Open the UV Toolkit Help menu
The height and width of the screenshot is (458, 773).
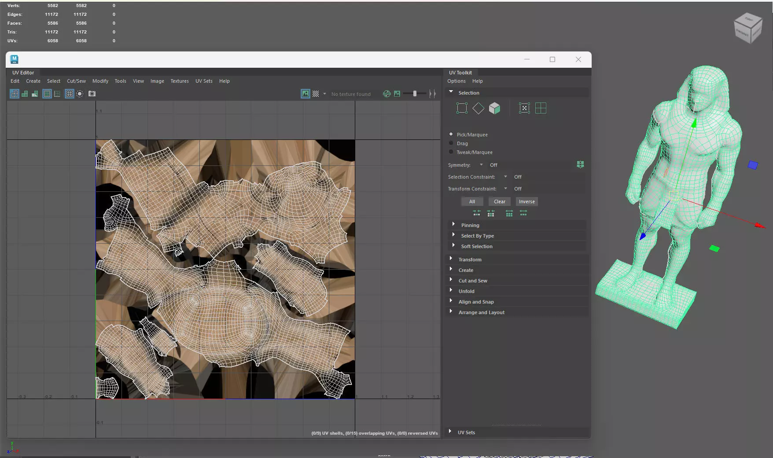478,81
